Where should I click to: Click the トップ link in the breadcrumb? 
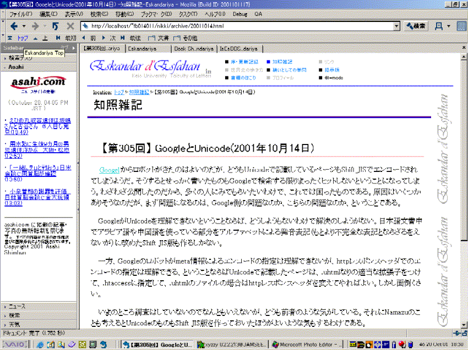tap(119, 92)
